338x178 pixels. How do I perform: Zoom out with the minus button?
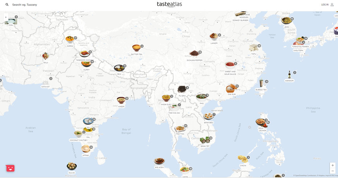[333, 171]
